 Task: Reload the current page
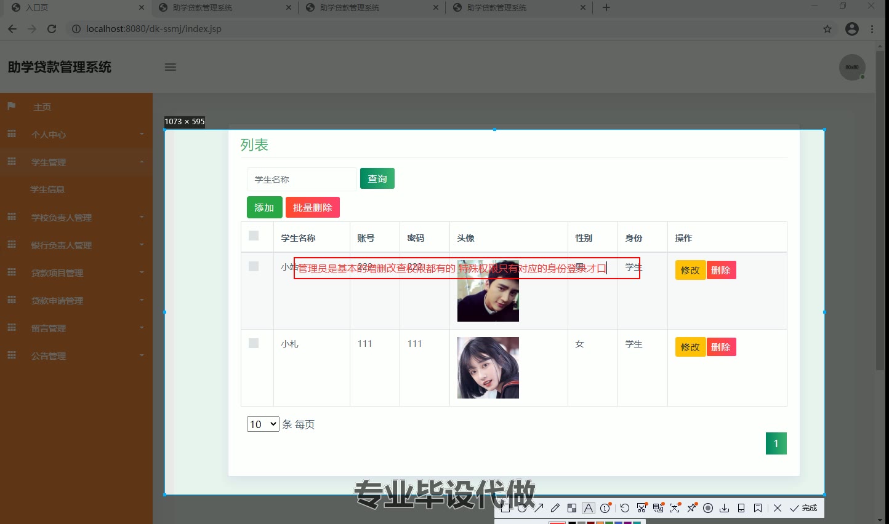[52, 29]
